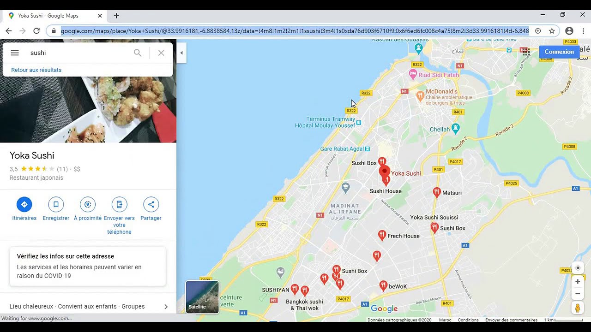Click the selected Yoka Sushi map pin
The height and width of the screenshot is (332, 591).
pyautogui.click(x=384, y=172)
